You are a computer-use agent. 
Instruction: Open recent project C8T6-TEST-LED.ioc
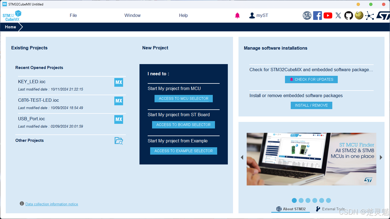tap(39, 100)
